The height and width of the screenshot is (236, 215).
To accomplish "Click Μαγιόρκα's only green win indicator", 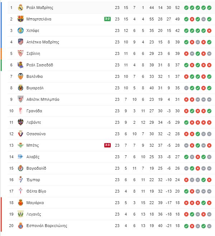I will tap(204, 203).
